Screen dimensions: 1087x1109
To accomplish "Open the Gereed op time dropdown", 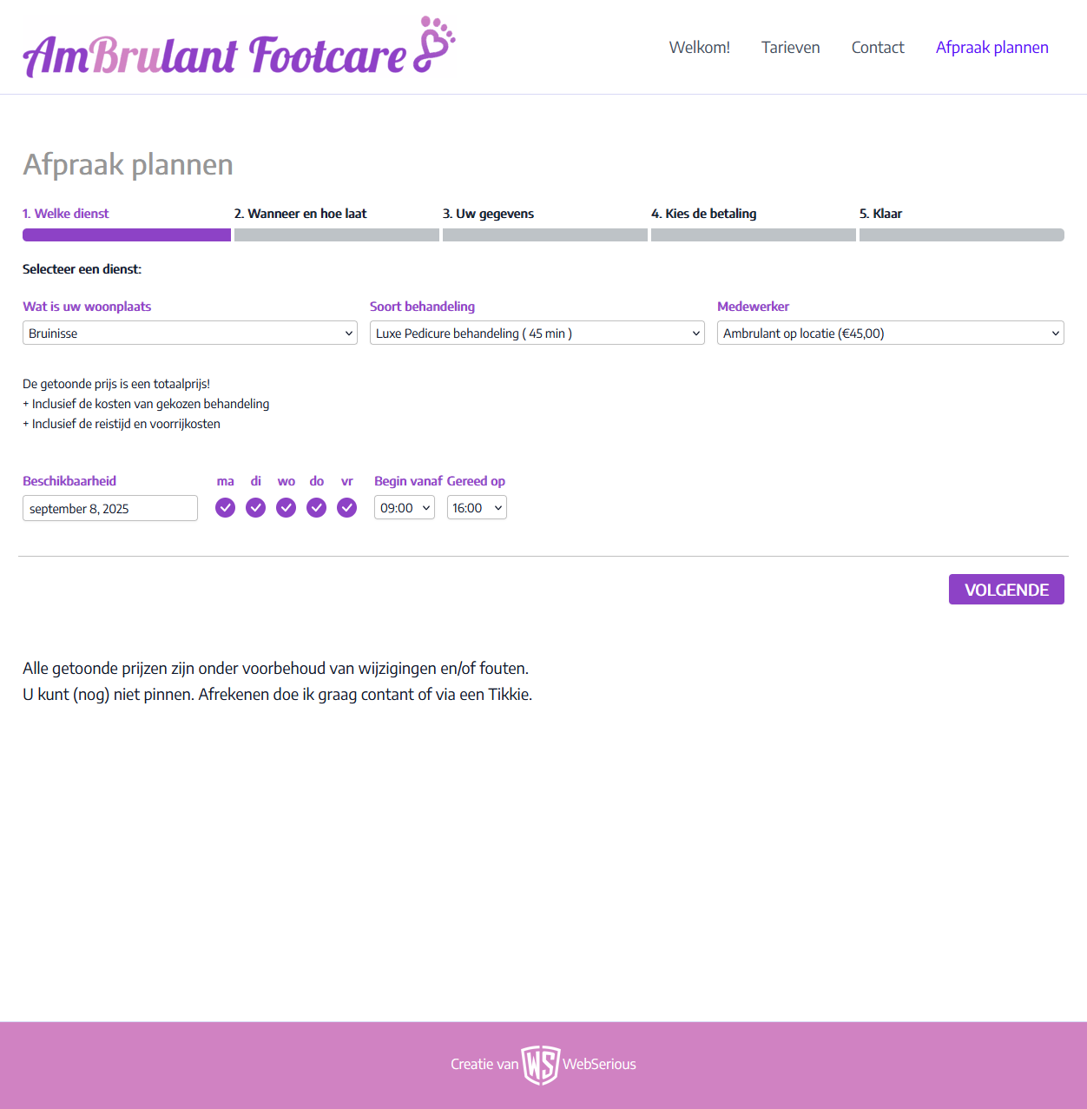I will [477, 508].
